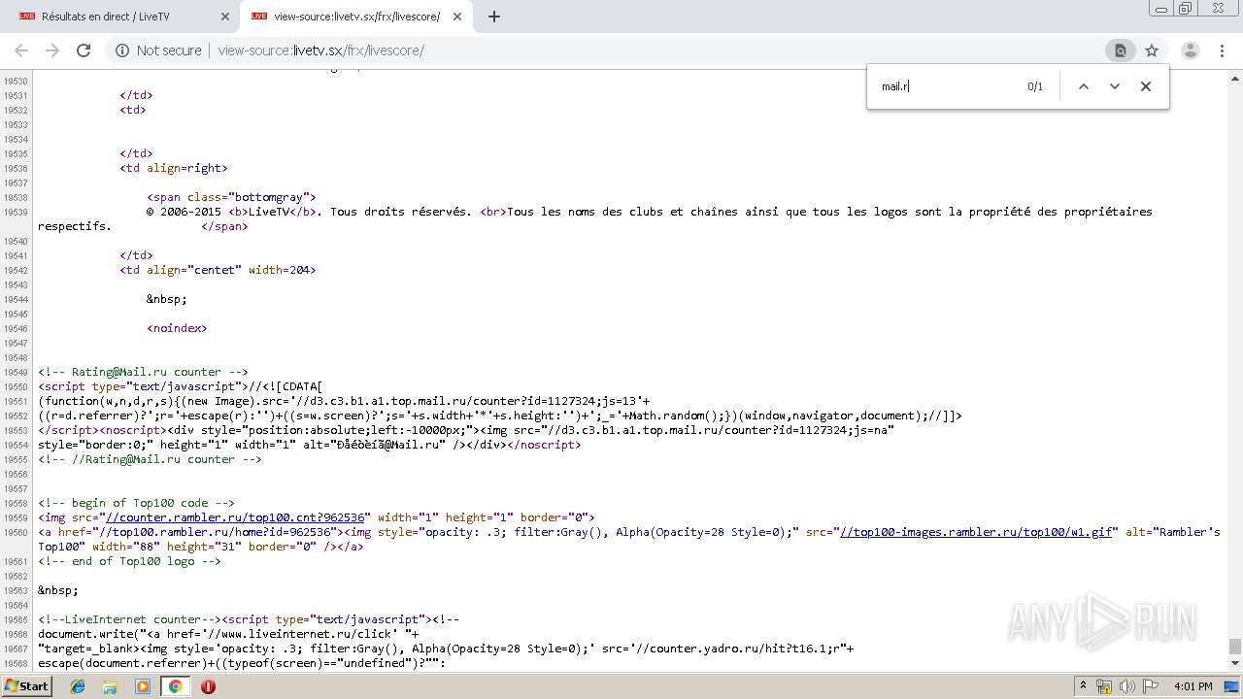Open the Action Center flag icon

pos(1152,686)
